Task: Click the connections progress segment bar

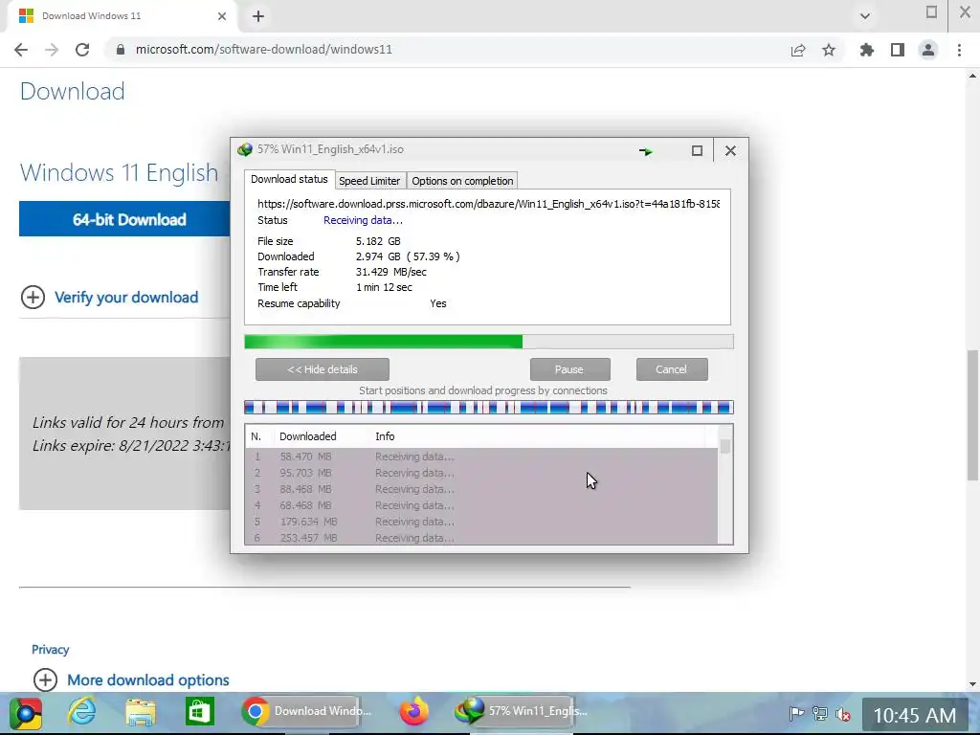Action: [x=489, y=408]
